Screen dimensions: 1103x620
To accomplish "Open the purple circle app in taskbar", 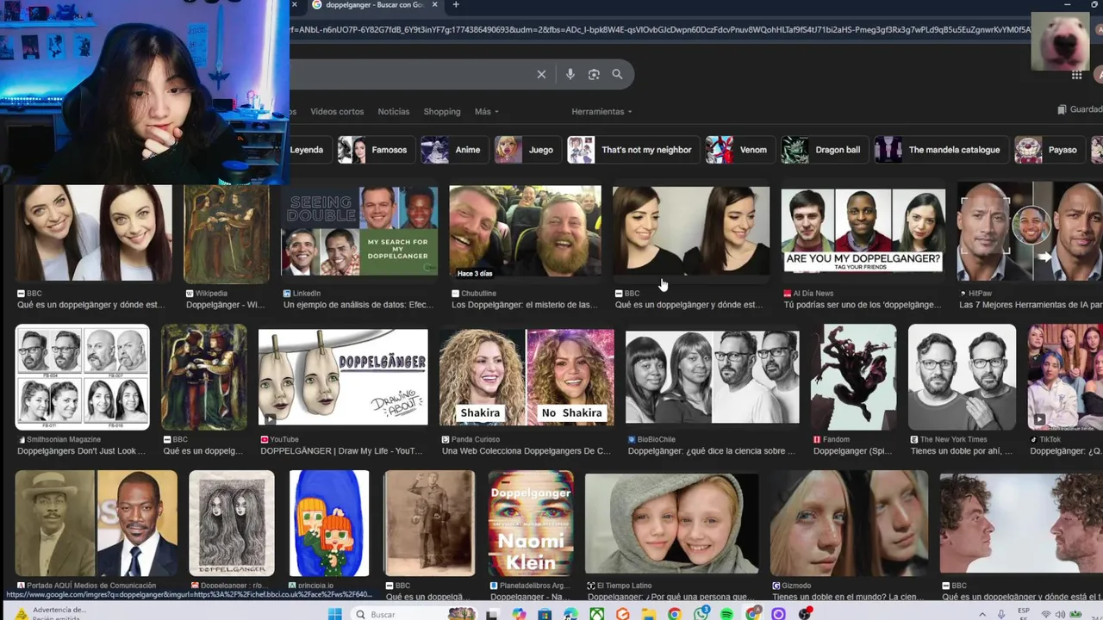I will tap(778, 614).
